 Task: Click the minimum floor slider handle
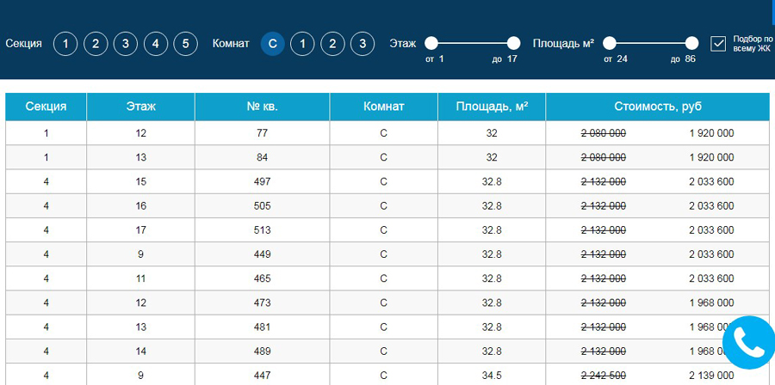pos(431,43)
